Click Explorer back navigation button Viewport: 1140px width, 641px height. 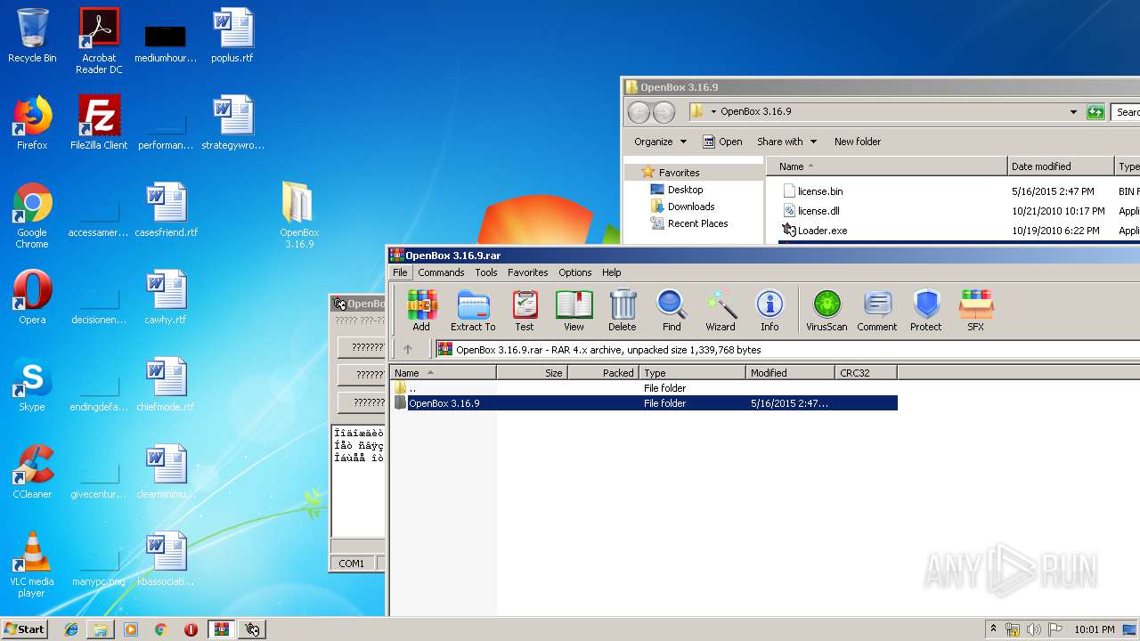[639, 112]
